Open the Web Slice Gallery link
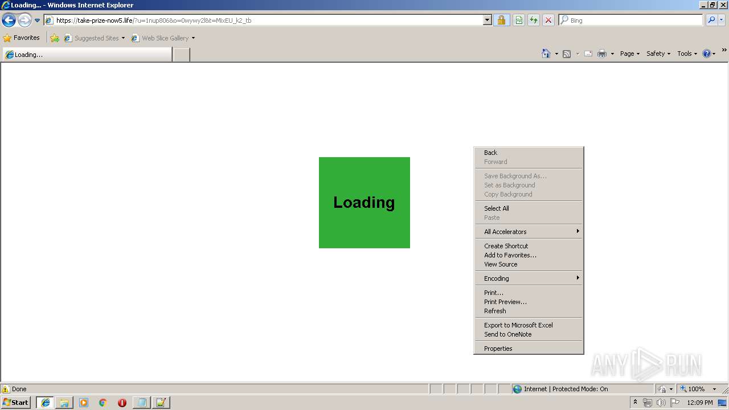The height and width of the screenshot is (410, 729). coord(163,38)
